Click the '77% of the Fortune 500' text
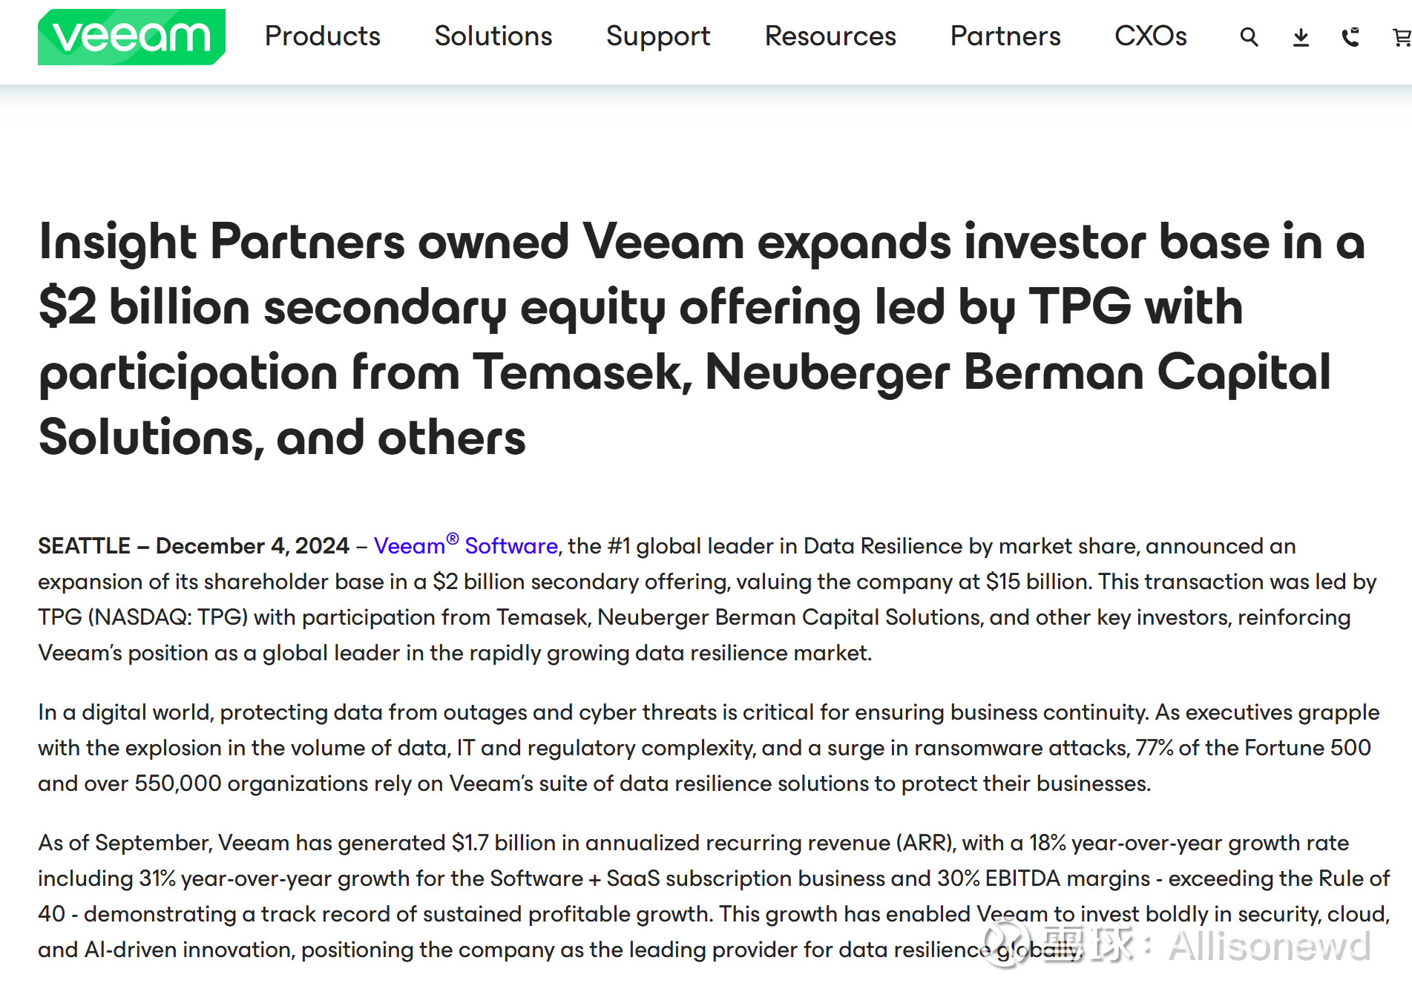1412x989 pixels. [x=1253, y=748]
